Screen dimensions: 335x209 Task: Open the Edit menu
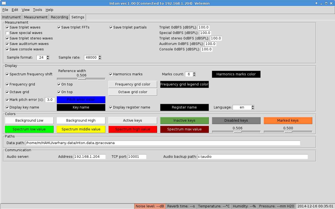[x=15, y=10]
